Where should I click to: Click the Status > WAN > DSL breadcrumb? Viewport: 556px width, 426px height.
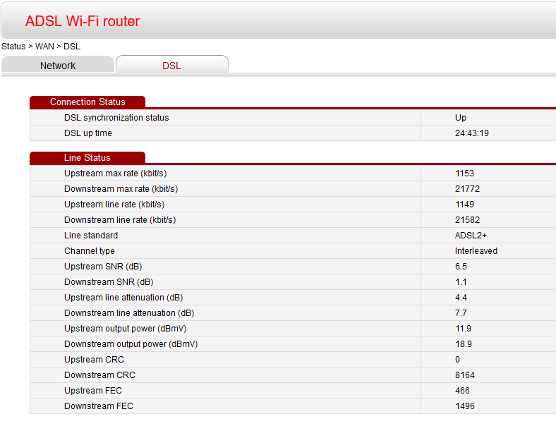tap(41, 46)
